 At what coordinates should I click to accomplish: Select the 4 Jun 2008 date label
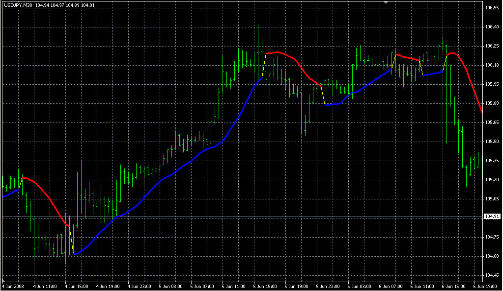[x=13, y=286]
